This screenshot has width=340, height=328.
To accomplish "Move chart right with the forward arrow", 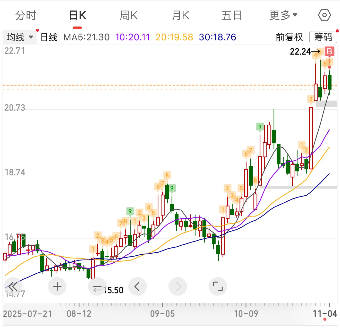I will pyautogui.click(x=178, y=286).
